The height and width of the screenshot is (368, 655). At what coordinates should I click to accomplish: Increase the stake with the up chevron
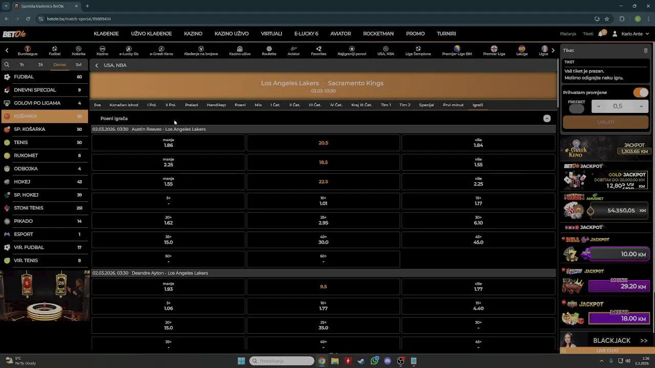pos(641,106)
